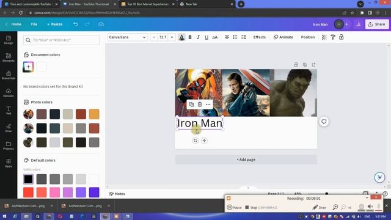This screenshot has height=220, width=391.
Task: Open the Projects sidebar panel
Action: pos(9,145)
